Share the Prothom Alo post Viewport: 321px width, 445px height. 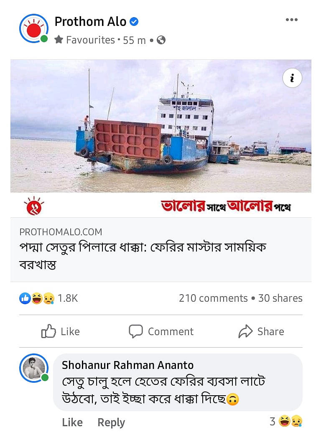tap(261, 331)
